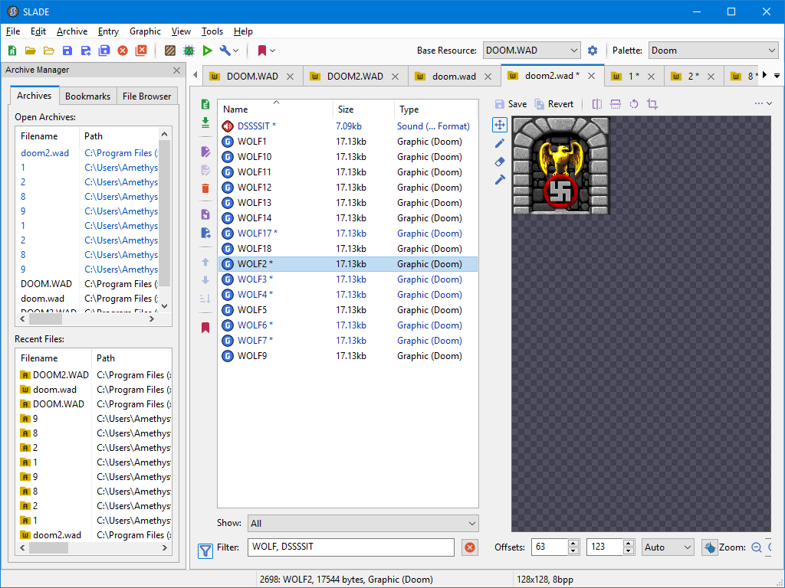
Task: Open the tab list dropdown arrow
Action: tap(777, 76)
